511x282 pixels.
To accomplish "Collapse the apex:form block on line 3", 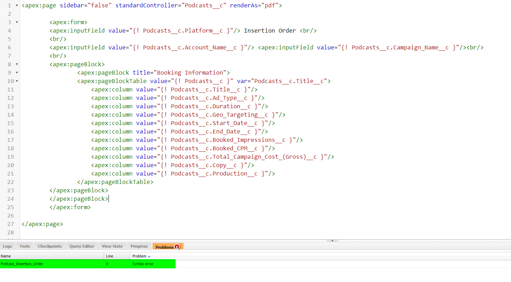I will coord(16,22).
